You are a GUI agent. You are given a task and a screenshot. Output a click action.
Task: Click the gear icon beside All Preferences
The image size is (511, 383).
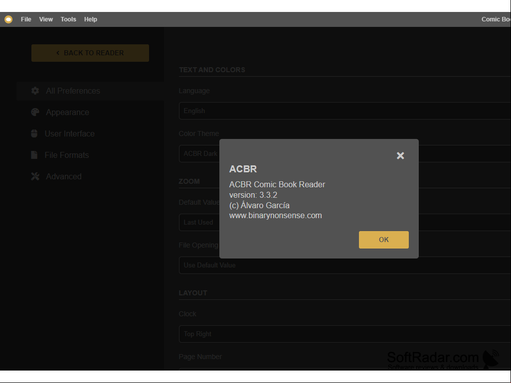pyautogui.click(x=35, y=91)
